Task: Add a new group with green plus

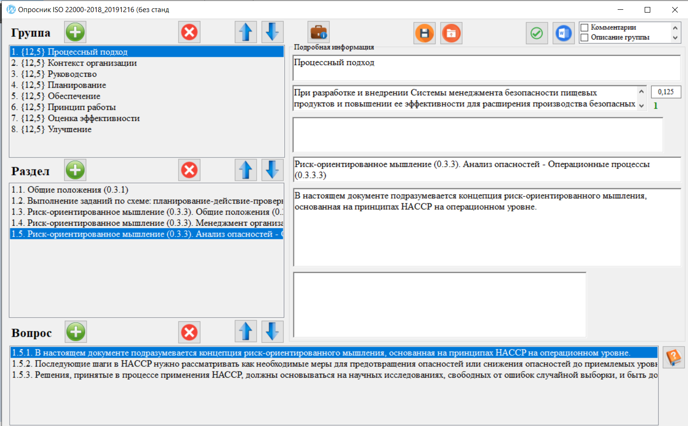Action: tap(75, 33)
